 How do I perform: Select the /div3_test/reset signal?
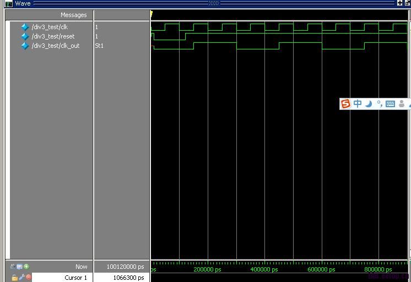[x=53, y=36]
